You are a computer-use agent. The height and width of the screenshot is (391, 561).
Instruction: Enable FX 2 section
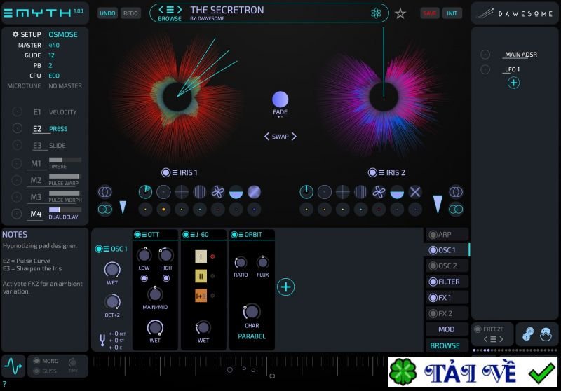click(433, 313)
